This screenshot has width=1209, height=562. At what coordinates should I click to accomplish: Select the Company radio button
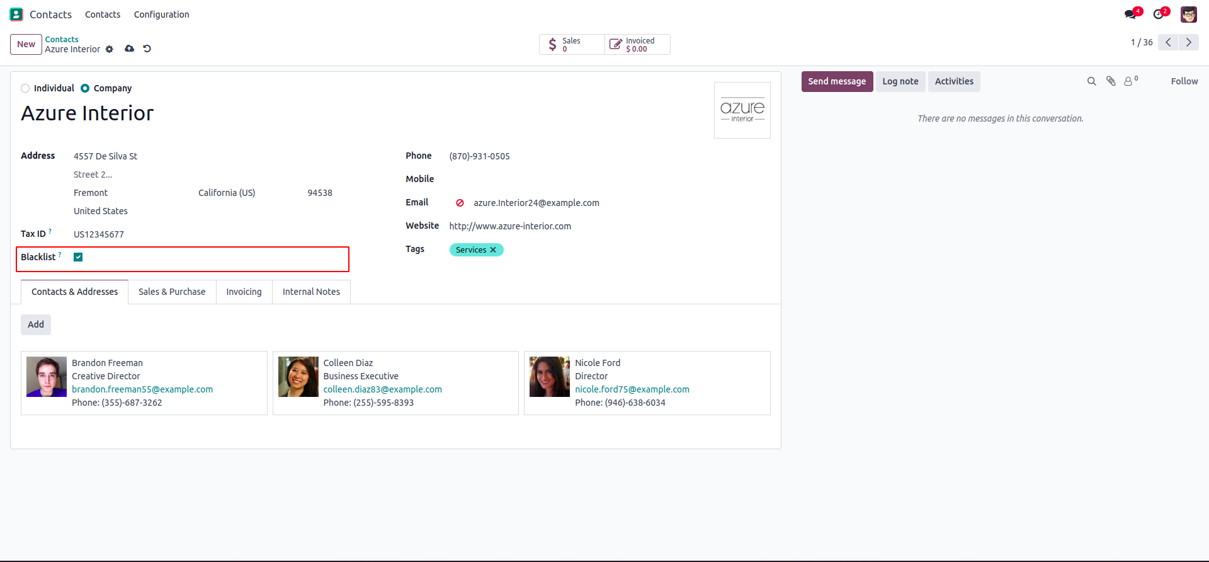(x=85, y=88)
